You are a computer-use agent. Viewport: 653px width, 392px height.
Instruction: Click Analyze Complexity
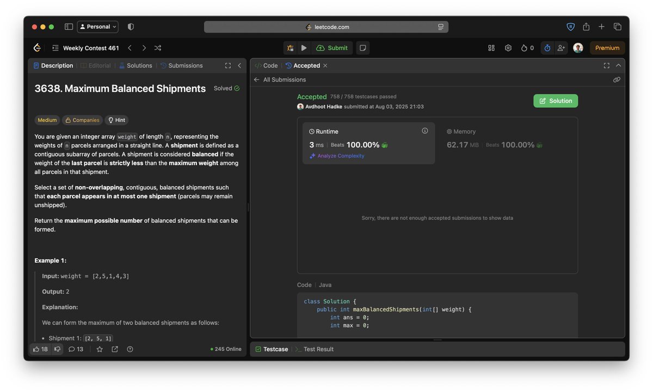337,155
